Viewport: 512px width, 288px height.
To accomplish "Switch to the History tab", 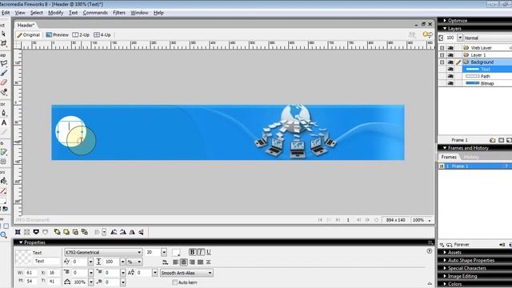I will pyautogui.click(x=471, y=157).
